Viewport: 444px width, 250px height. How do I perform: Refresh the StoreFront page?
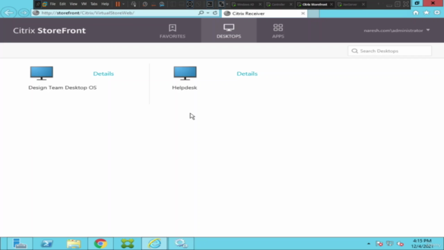pos(215,12)
